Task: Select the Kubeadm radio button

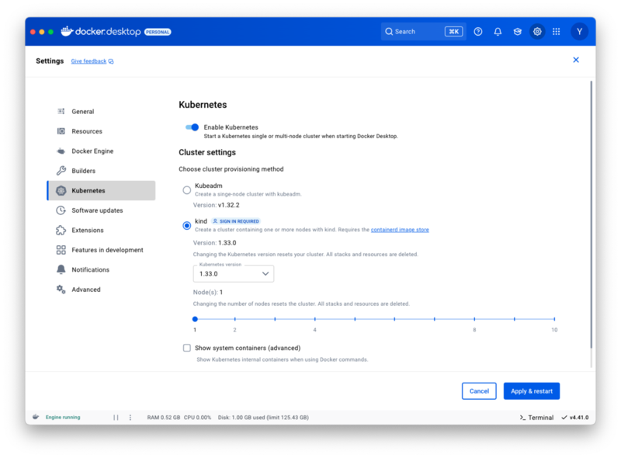Action: 187,190
